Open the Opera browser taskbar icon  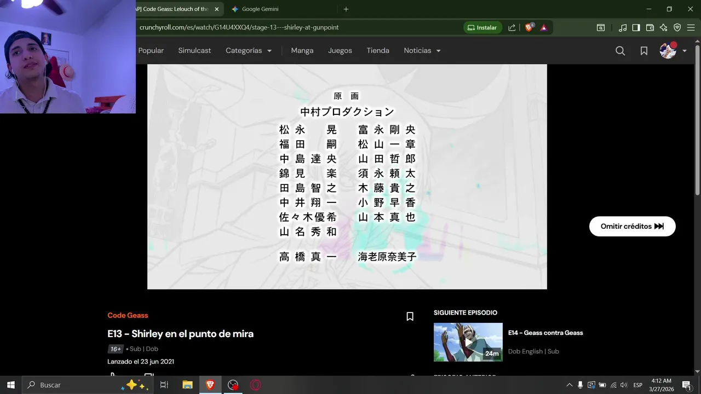[256, 385]
